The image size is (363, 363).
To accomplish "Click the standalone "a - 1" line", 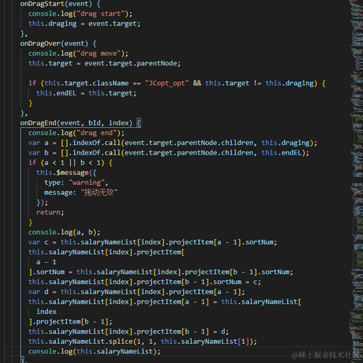I will coord(47,262).
